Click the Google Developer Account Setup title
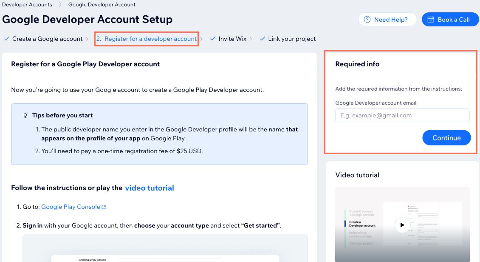480x262 pixels. point(87,19)
